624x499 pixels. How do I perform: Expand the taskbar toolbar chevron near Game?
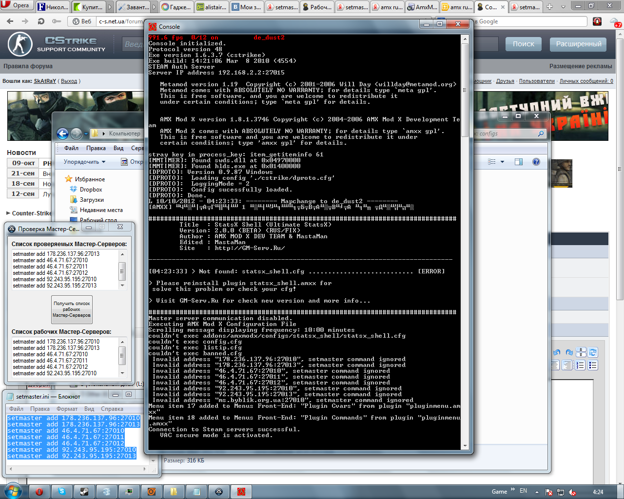click(512, 489)
